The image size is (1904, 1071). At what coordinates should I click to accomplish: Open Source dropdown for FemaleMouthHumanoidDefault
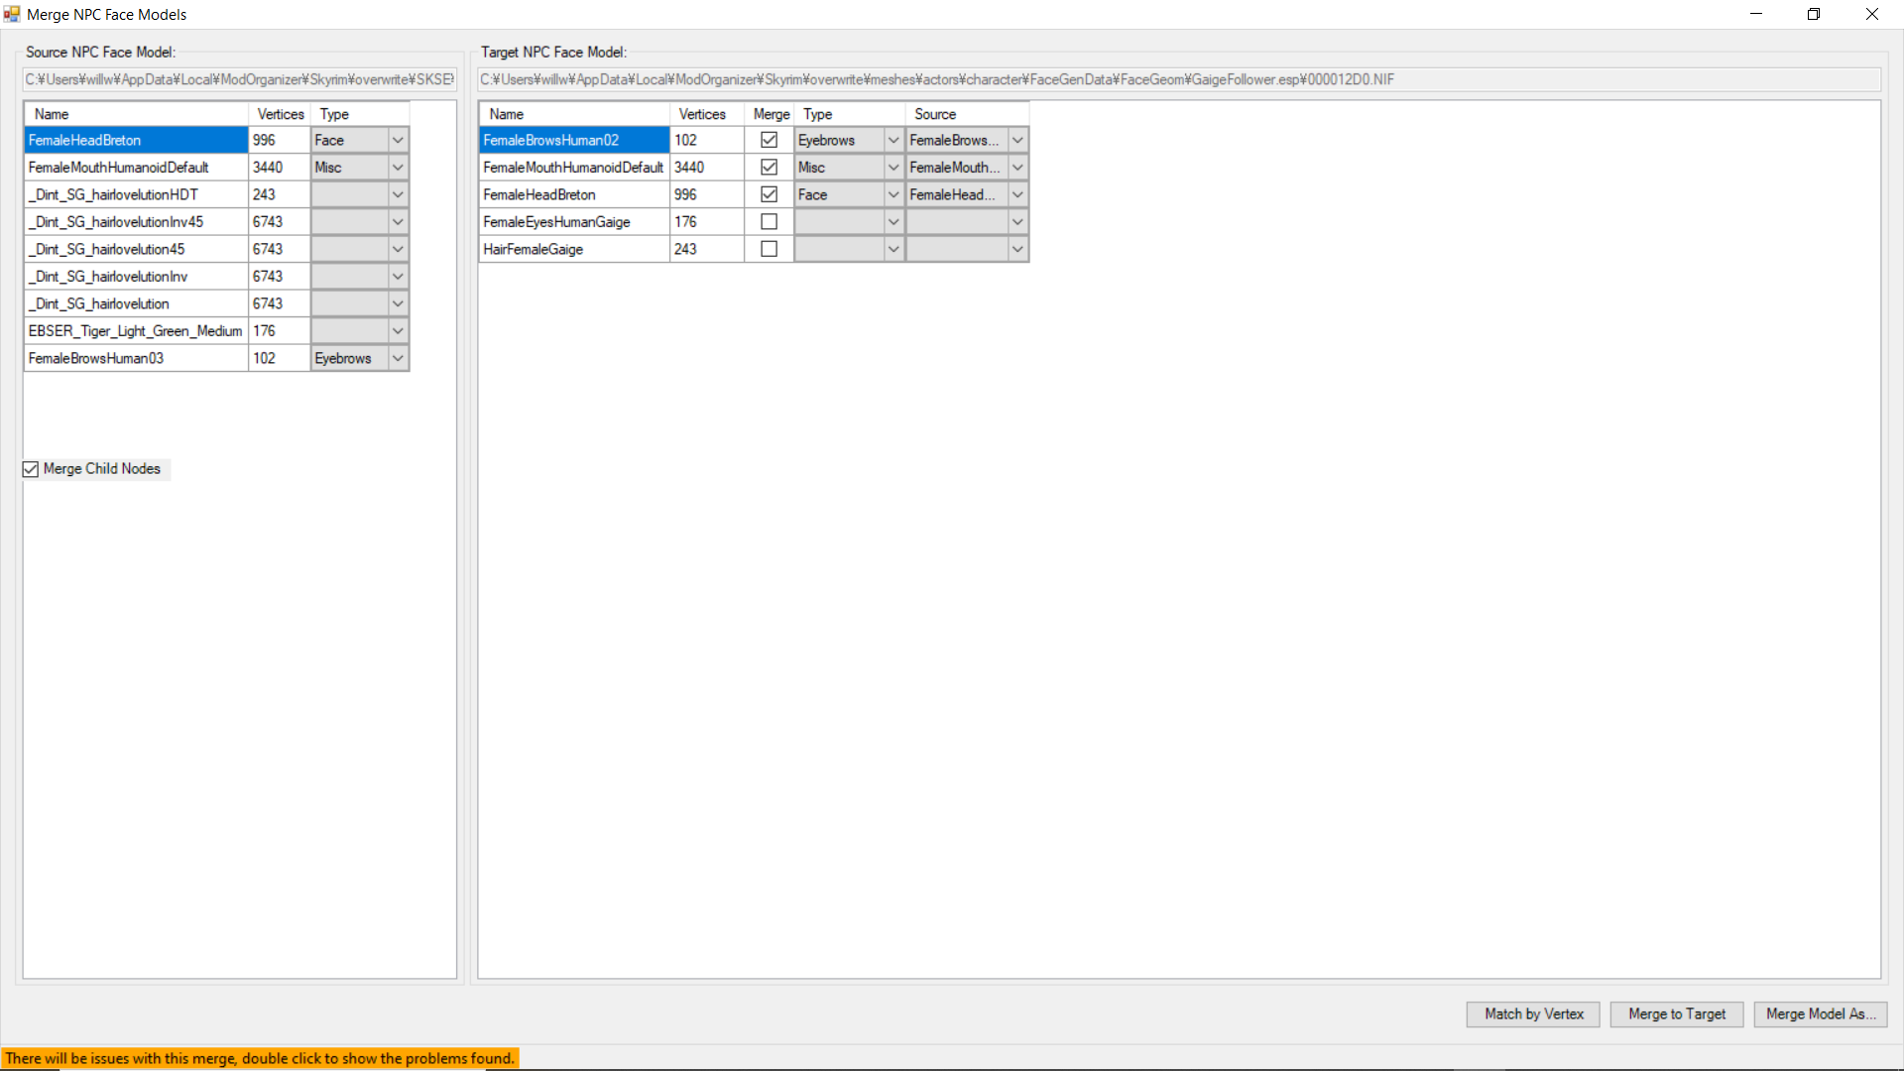1017,167
